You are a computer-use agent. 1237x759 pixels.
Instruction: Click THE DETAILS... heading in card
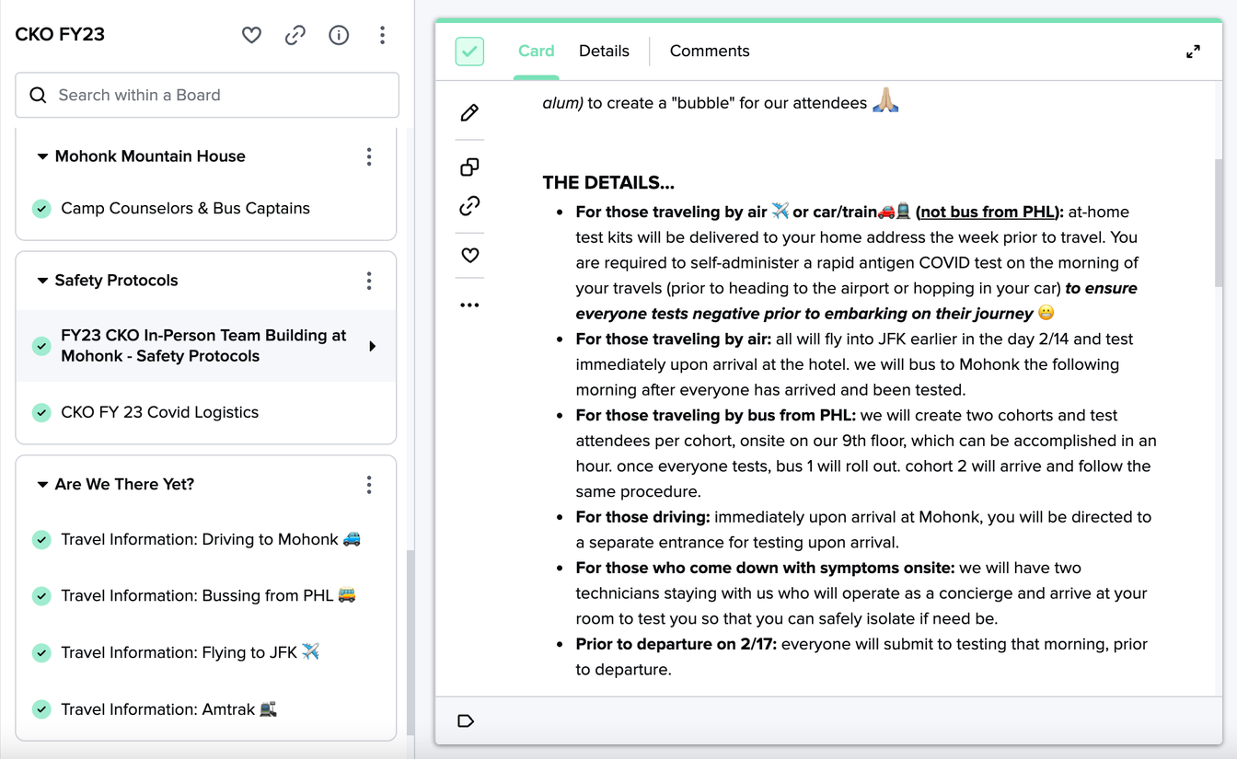608,183
